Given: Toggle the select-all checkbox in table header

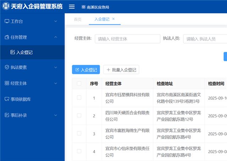Looking at the screenshot, I should coord(79,84).
